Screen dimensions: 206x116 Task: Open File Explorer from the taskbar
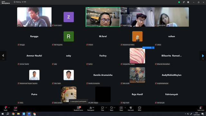(x=18, y=114)
